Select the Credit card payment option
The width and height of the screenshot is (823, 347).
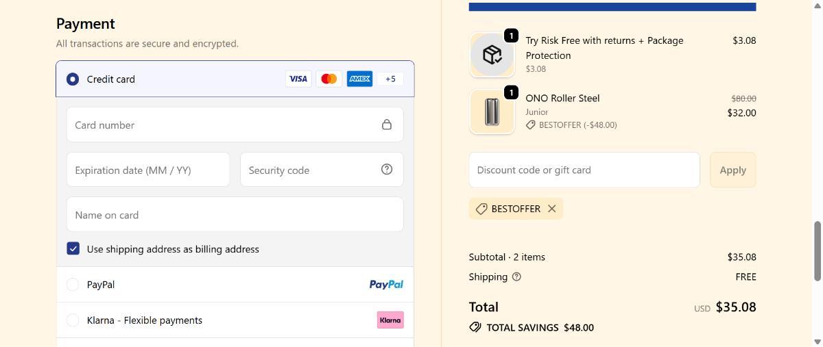coord(73,79)
